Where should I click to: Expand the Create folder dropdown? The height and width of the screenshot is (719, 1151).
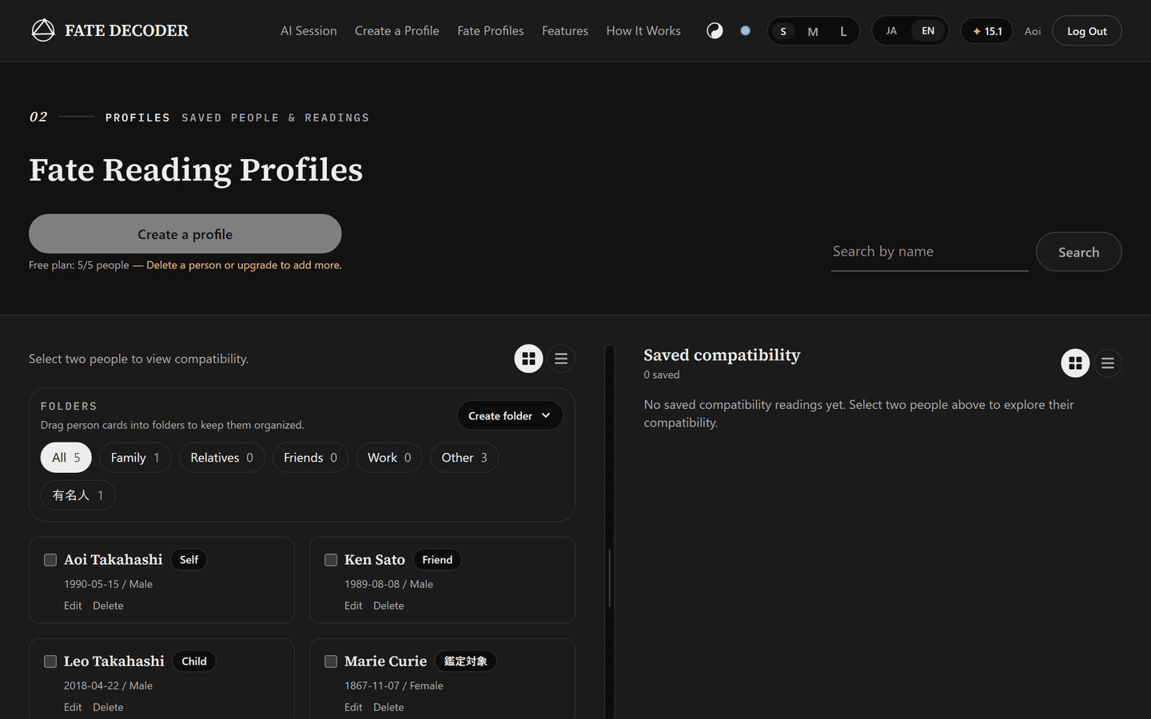[x=510, y=415]
